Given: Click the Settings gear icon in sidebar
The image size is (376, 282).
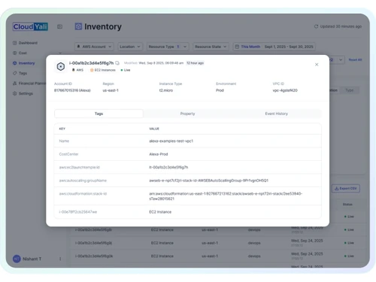Looking at the screenshot, I should pyautogui.click(x=14, y=93).
